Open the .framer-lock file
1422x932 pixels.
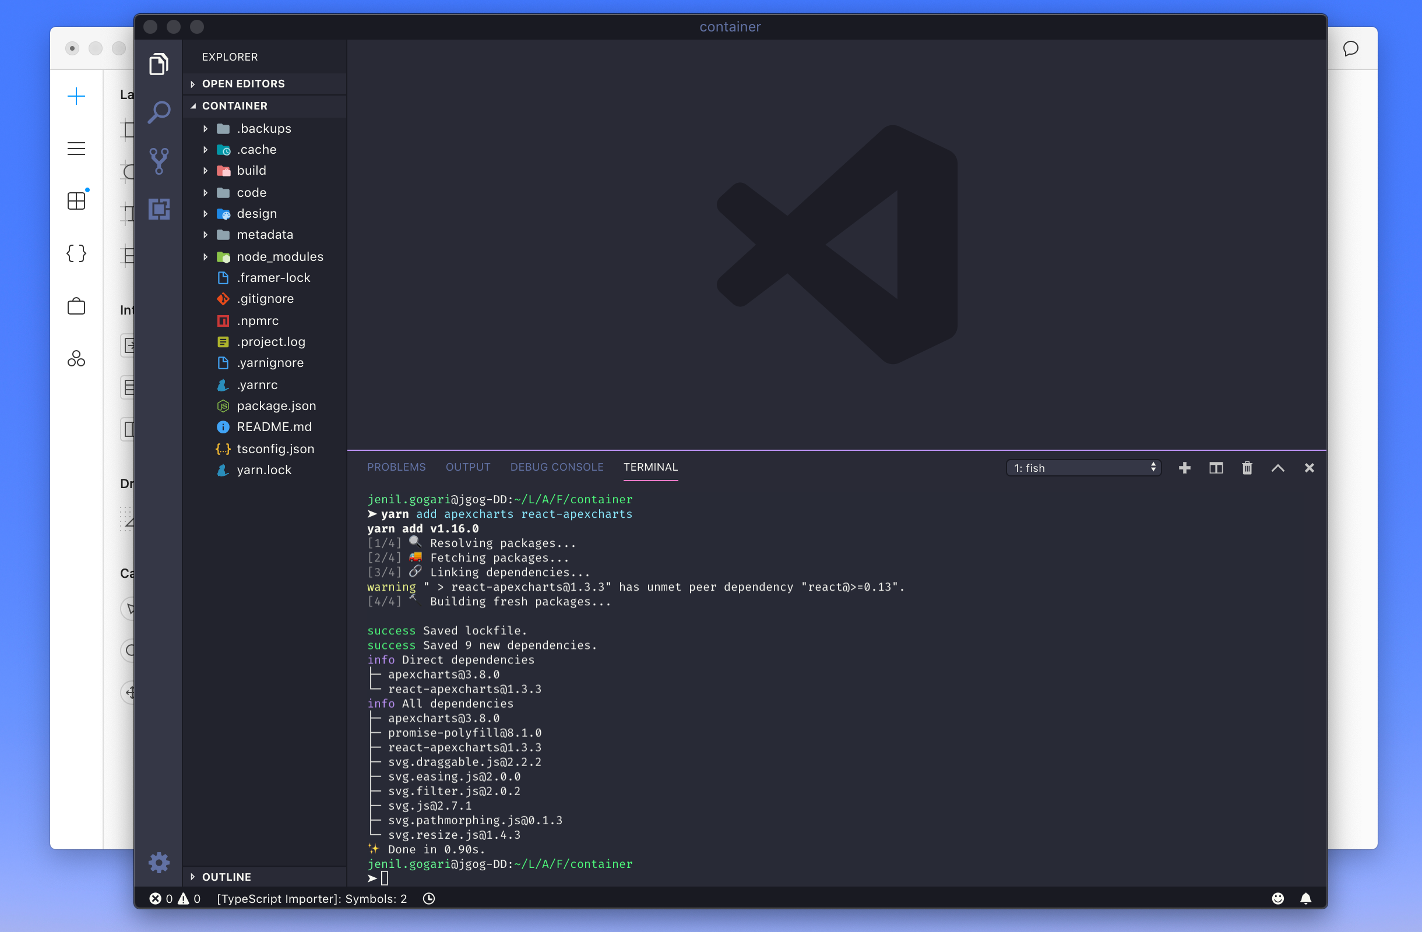[x=265, y=278]
